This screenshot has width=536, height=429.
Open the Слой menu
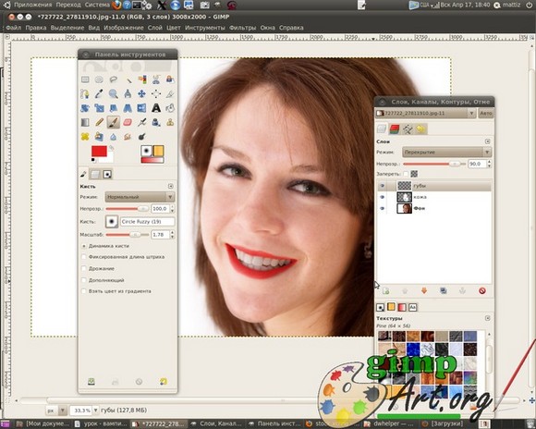pos(155,28)
